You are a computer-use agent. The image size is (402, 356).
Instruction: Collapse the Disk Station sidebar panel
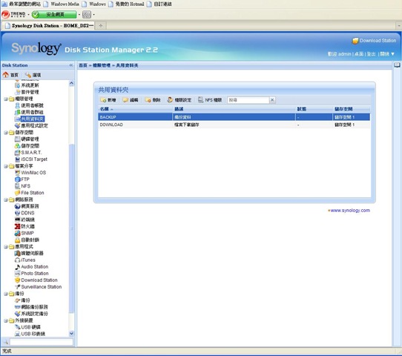pos(71,65)
